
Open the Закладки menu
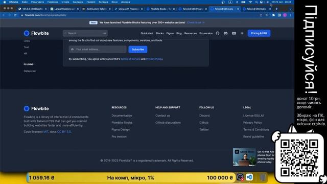coord(78,2)
